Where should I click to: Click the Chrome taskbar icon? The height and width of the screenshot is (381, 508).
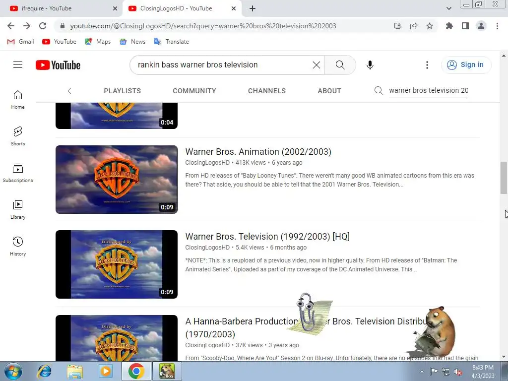point(136,371)
